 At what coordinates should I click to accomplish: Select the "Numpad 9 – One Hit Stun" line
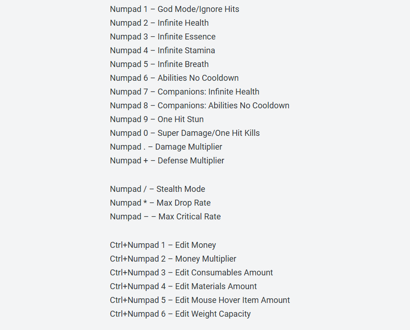coord(156,119)
